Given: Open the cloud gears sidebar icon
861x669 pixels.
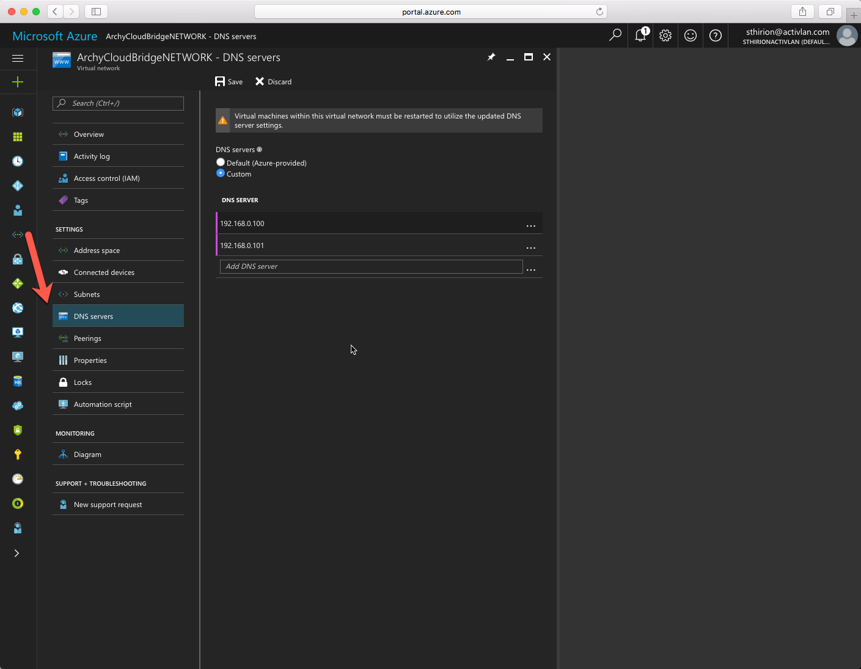Looking at the screenshot, I should (x=18, y=406).
